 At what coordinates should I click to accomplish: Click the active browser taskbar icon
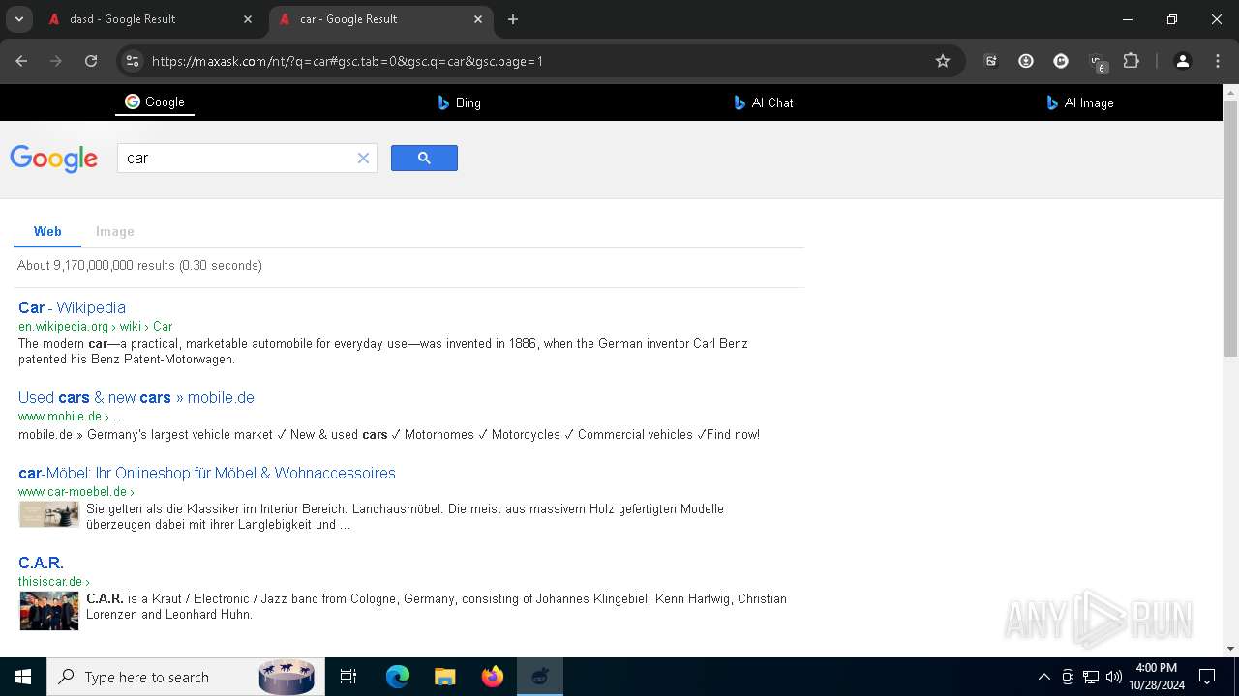click(x=540, y=677)
